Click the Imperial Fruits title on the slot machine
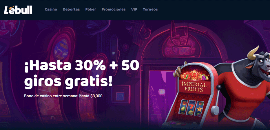 click(x=195, y=87)
